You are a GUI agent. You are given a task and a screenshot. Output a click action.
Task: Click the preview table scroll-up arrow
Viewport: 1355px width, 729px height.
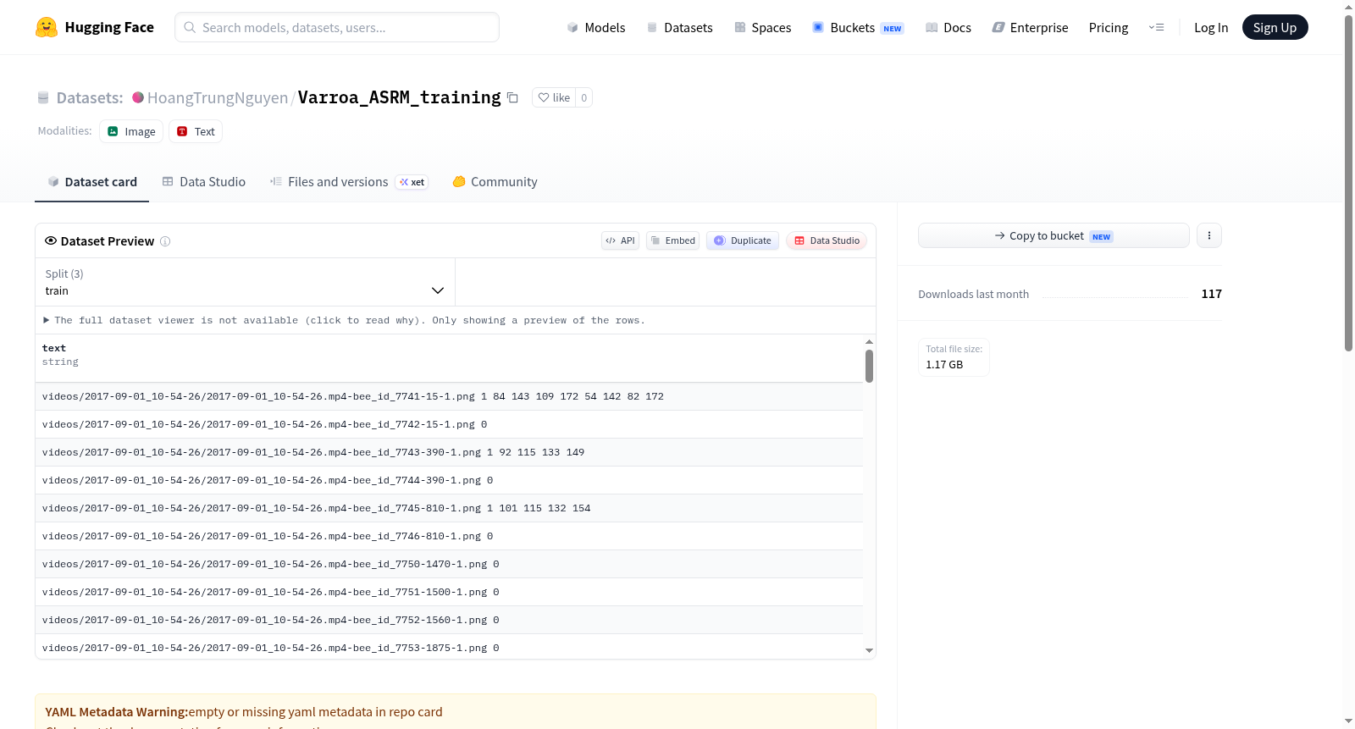pos(869,342)
